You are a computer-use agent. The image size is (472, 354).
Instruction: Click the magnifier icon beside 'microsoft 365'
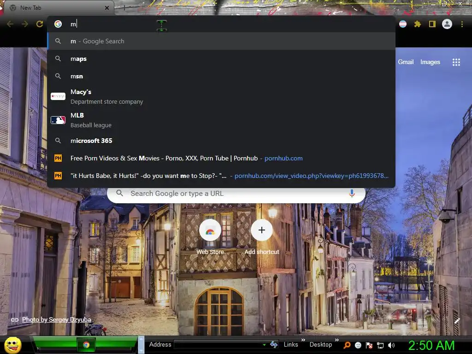[x=58, y=141]
